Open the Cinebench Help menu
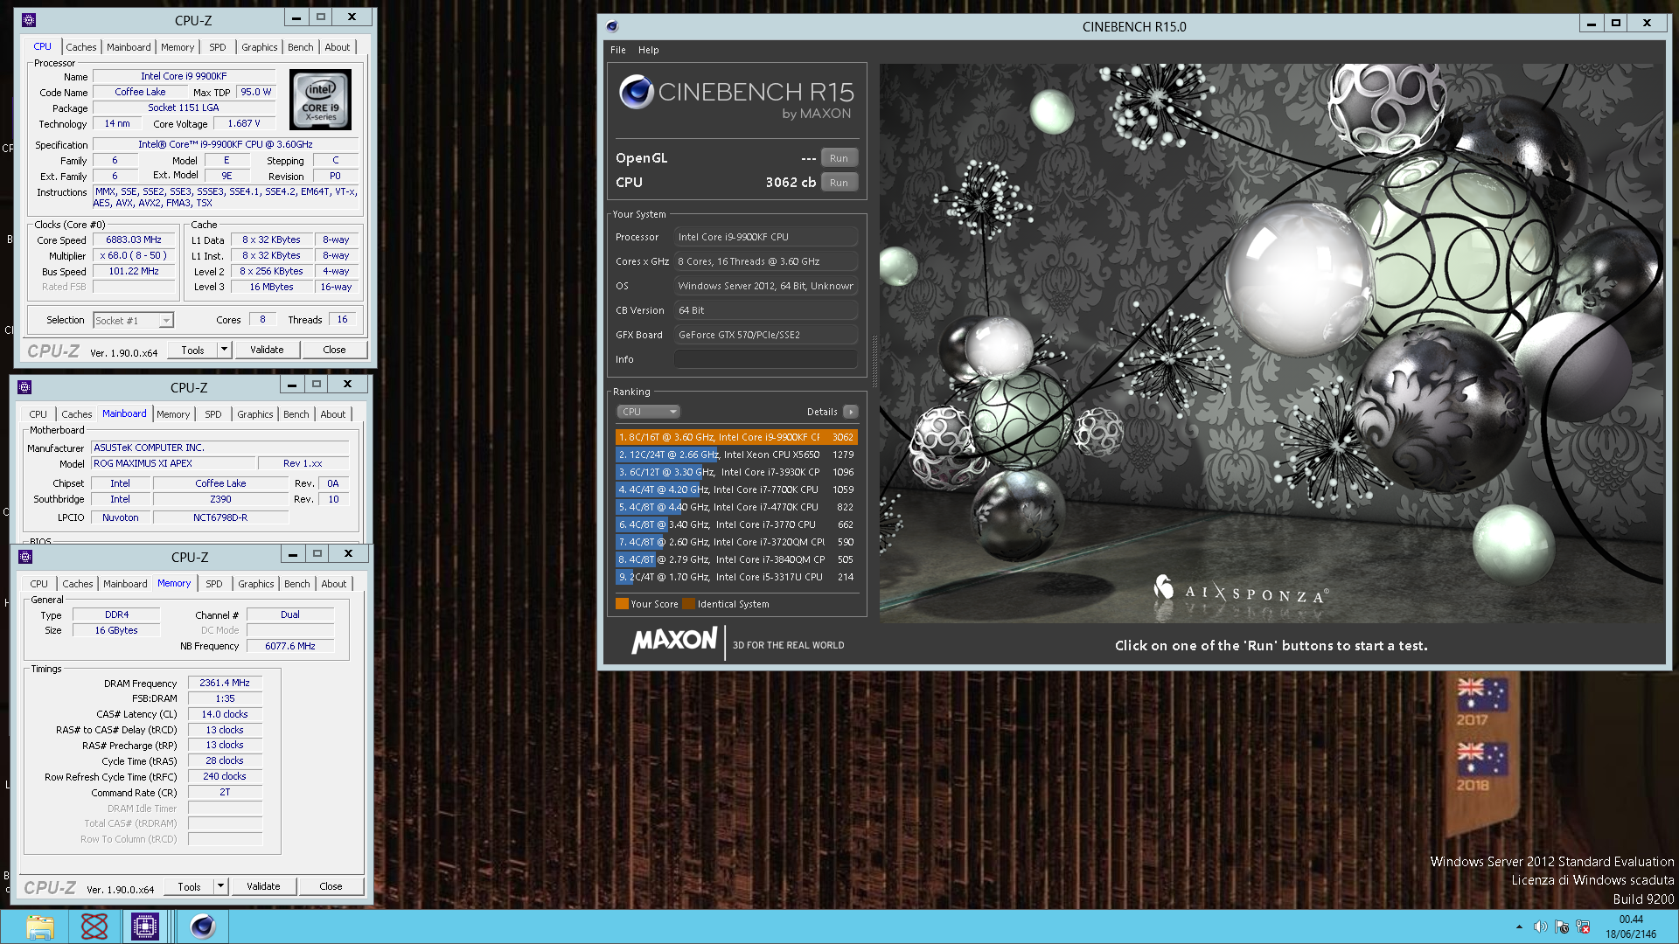Image resolution: width=1679 pixels, height=944 pixels. pyautogui.click(x=648, y=50)
